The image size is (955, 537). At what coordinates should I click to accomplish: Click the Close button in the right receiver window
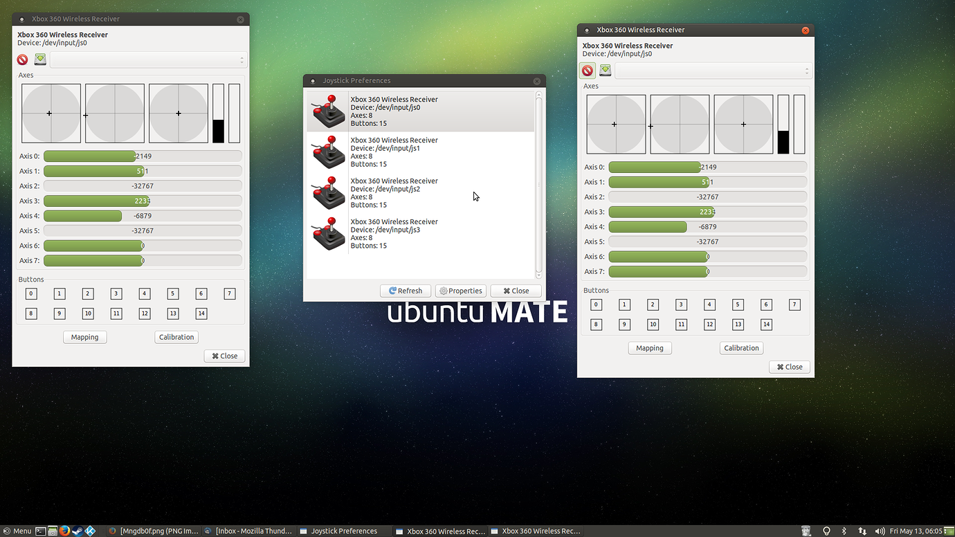click(x=790, y=367)
